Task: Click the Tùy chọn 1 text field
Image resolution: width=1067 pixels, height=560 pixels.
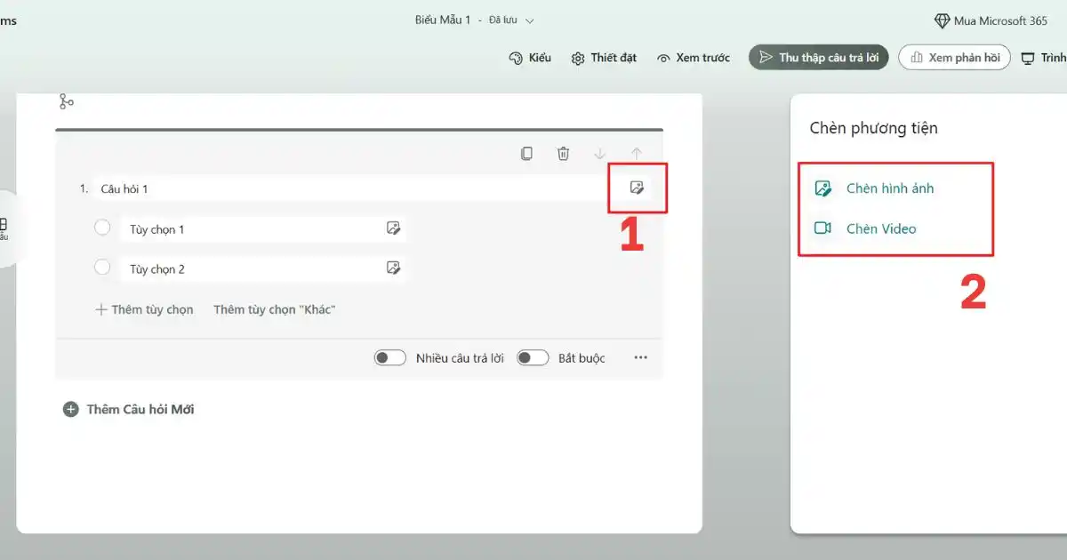Action: (252, 228)
